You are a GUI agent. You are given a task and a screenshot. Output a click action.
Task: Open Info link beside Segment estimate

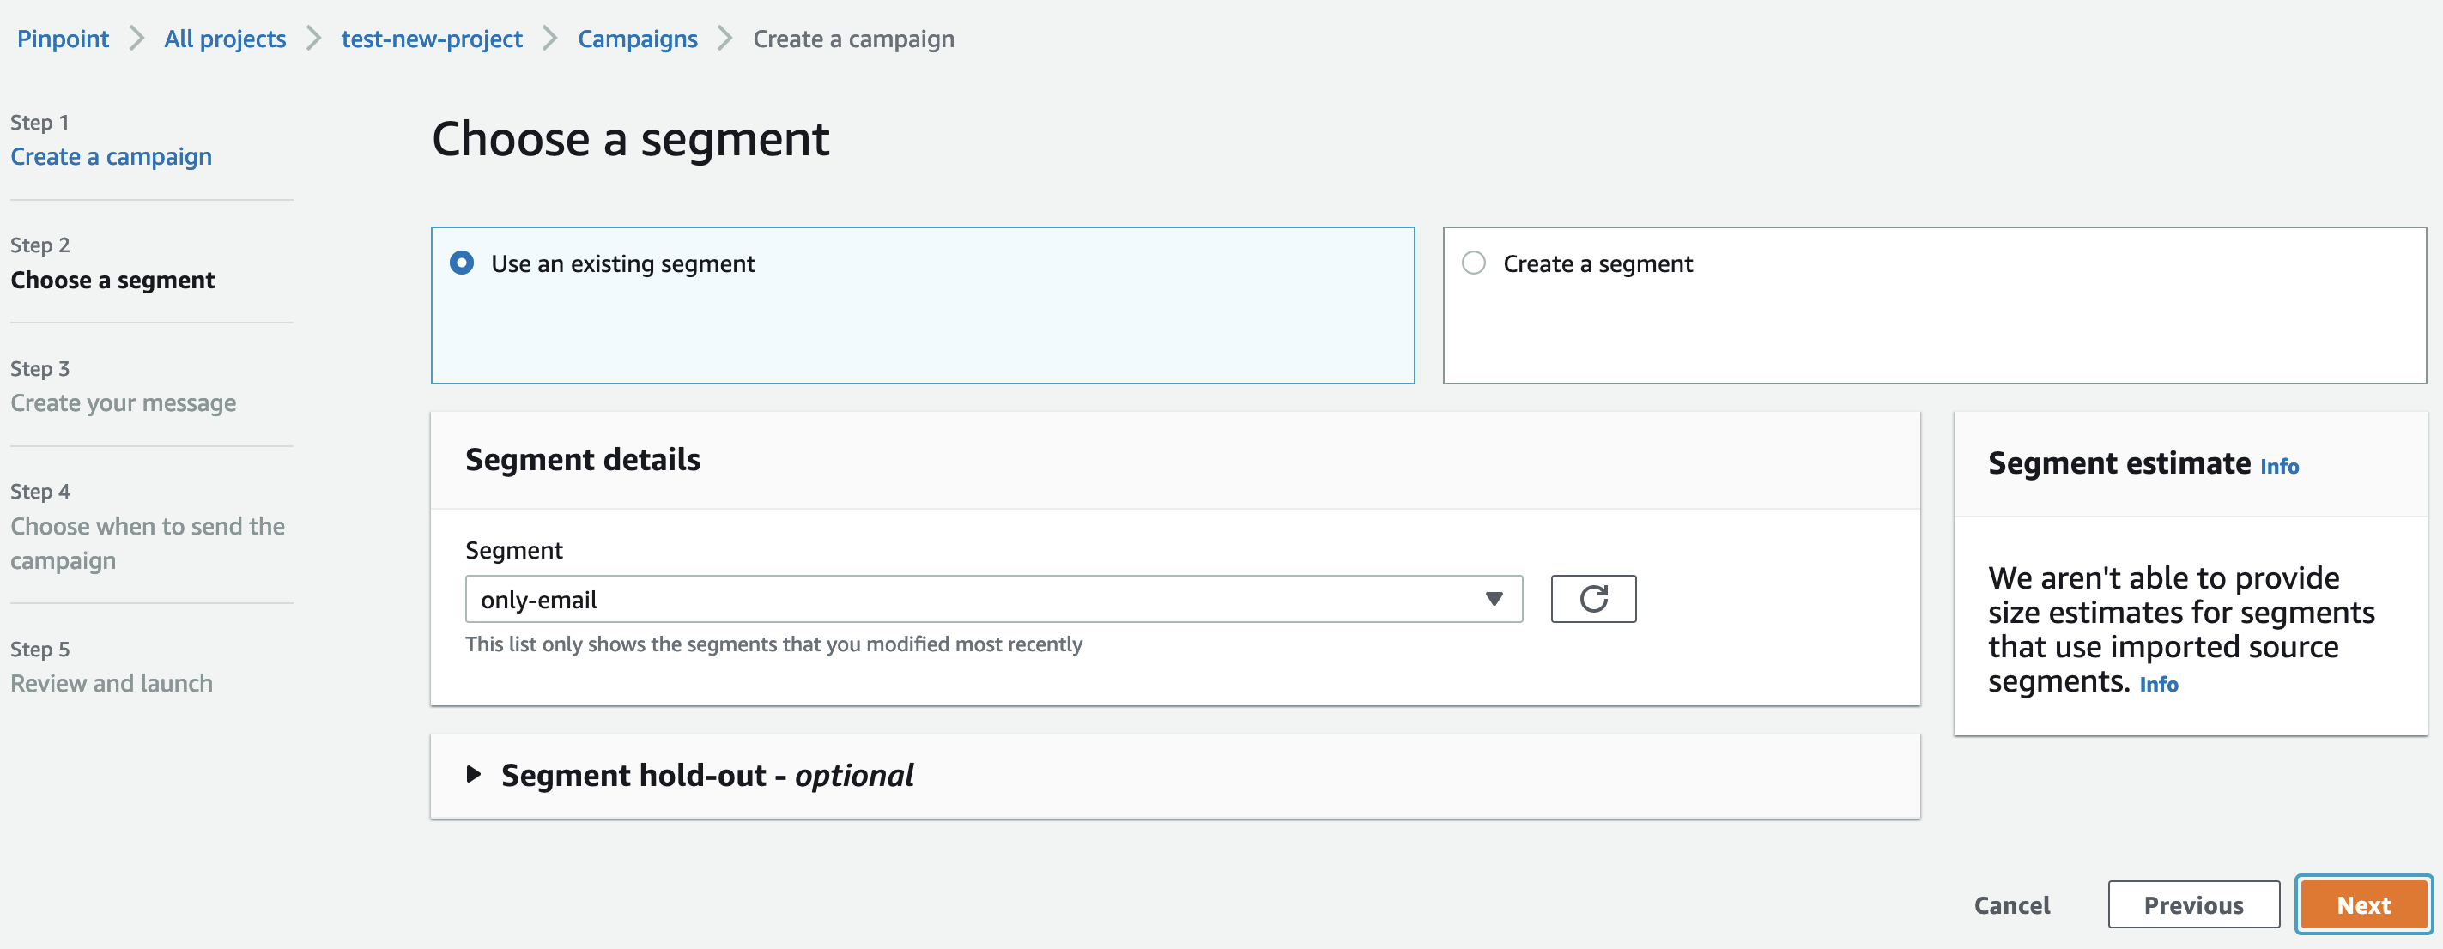click(2279, 467)
